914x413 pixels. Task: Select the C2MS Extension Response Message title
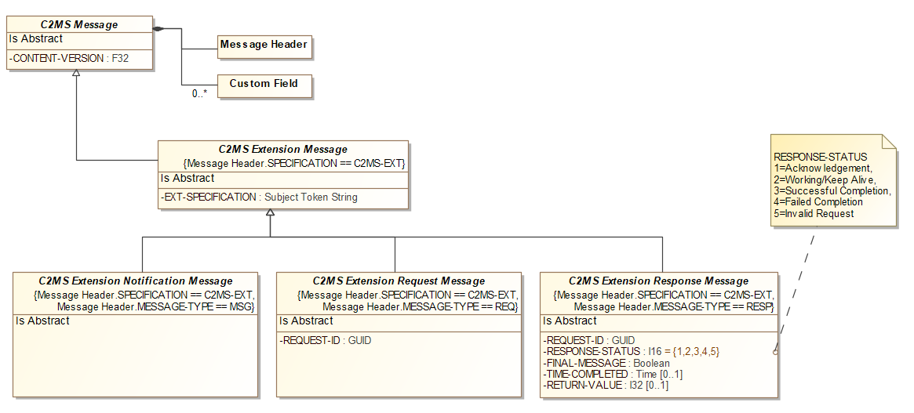(658, 281)
